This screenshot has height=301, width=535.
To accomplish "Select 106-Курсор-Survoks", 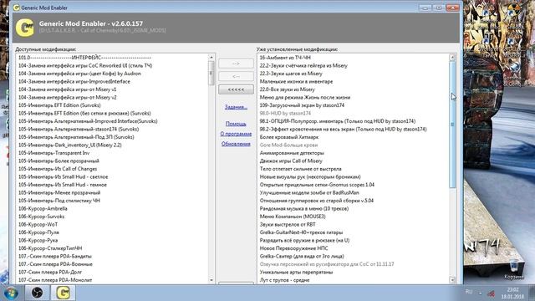I will (41, 217).
